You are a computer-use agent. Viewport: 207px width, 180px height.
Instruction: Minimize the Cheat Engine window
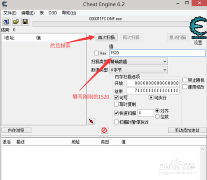pos(178,3)
